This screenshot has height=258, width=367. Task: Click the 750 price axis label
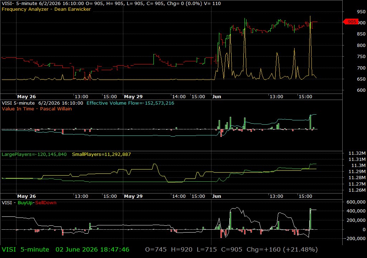click(x=361, y=57)
